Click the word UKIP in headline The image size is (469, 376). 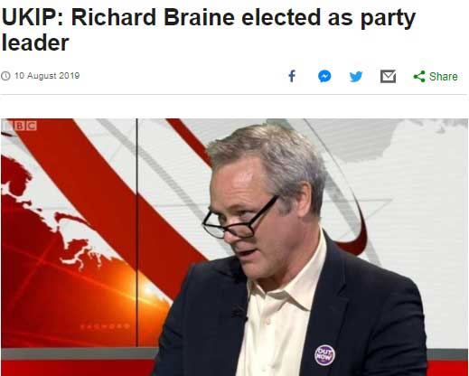(33, 17)
